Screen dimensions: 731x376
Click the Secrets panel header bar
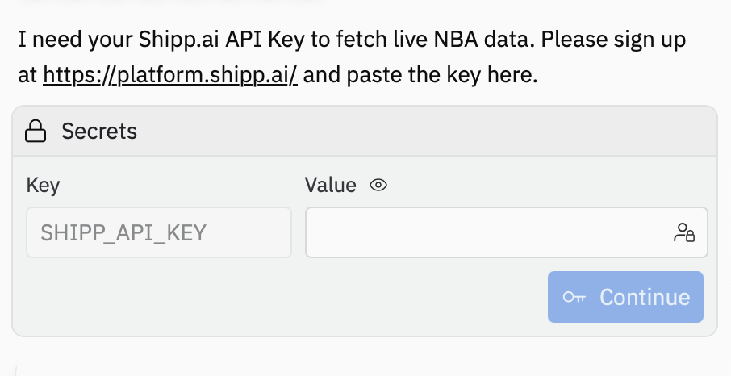click(403, 131)
